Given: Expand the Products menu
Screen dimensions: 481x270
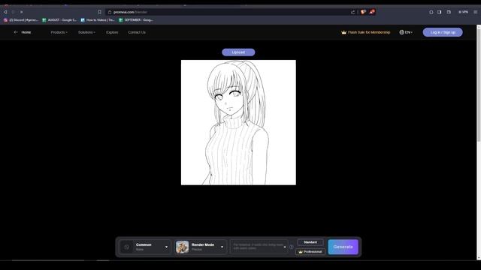Looking at the screenshot, I should tap(59, 32).
